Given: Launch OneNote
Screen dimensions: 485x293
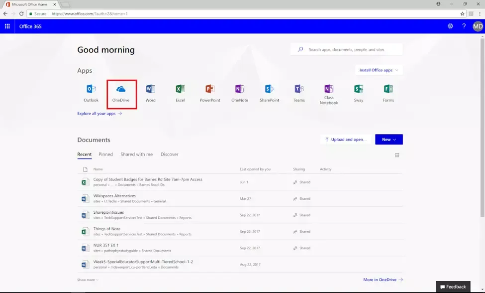Looking at the screenshot, I should (240, 93).
